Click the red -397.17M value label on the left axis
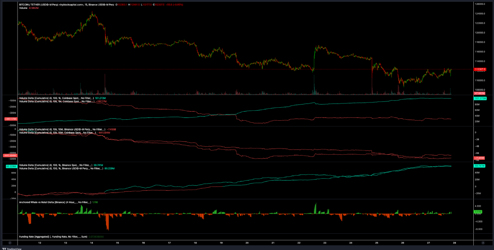The image size is (494, 250). 9,119
